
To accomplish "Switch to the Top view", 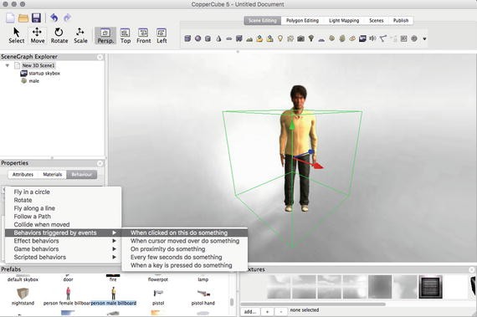I will tap(126, 36).
